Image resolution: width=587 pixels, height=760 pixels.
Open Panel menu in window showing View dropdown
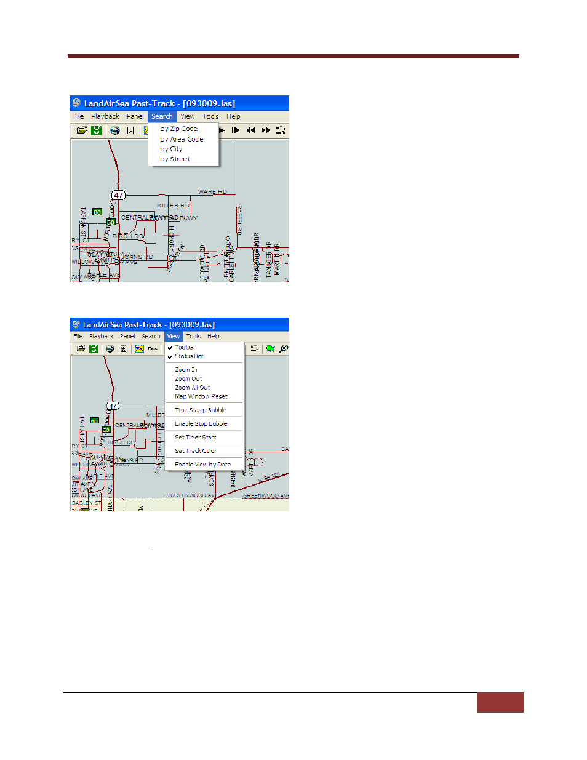coord(127,337)
